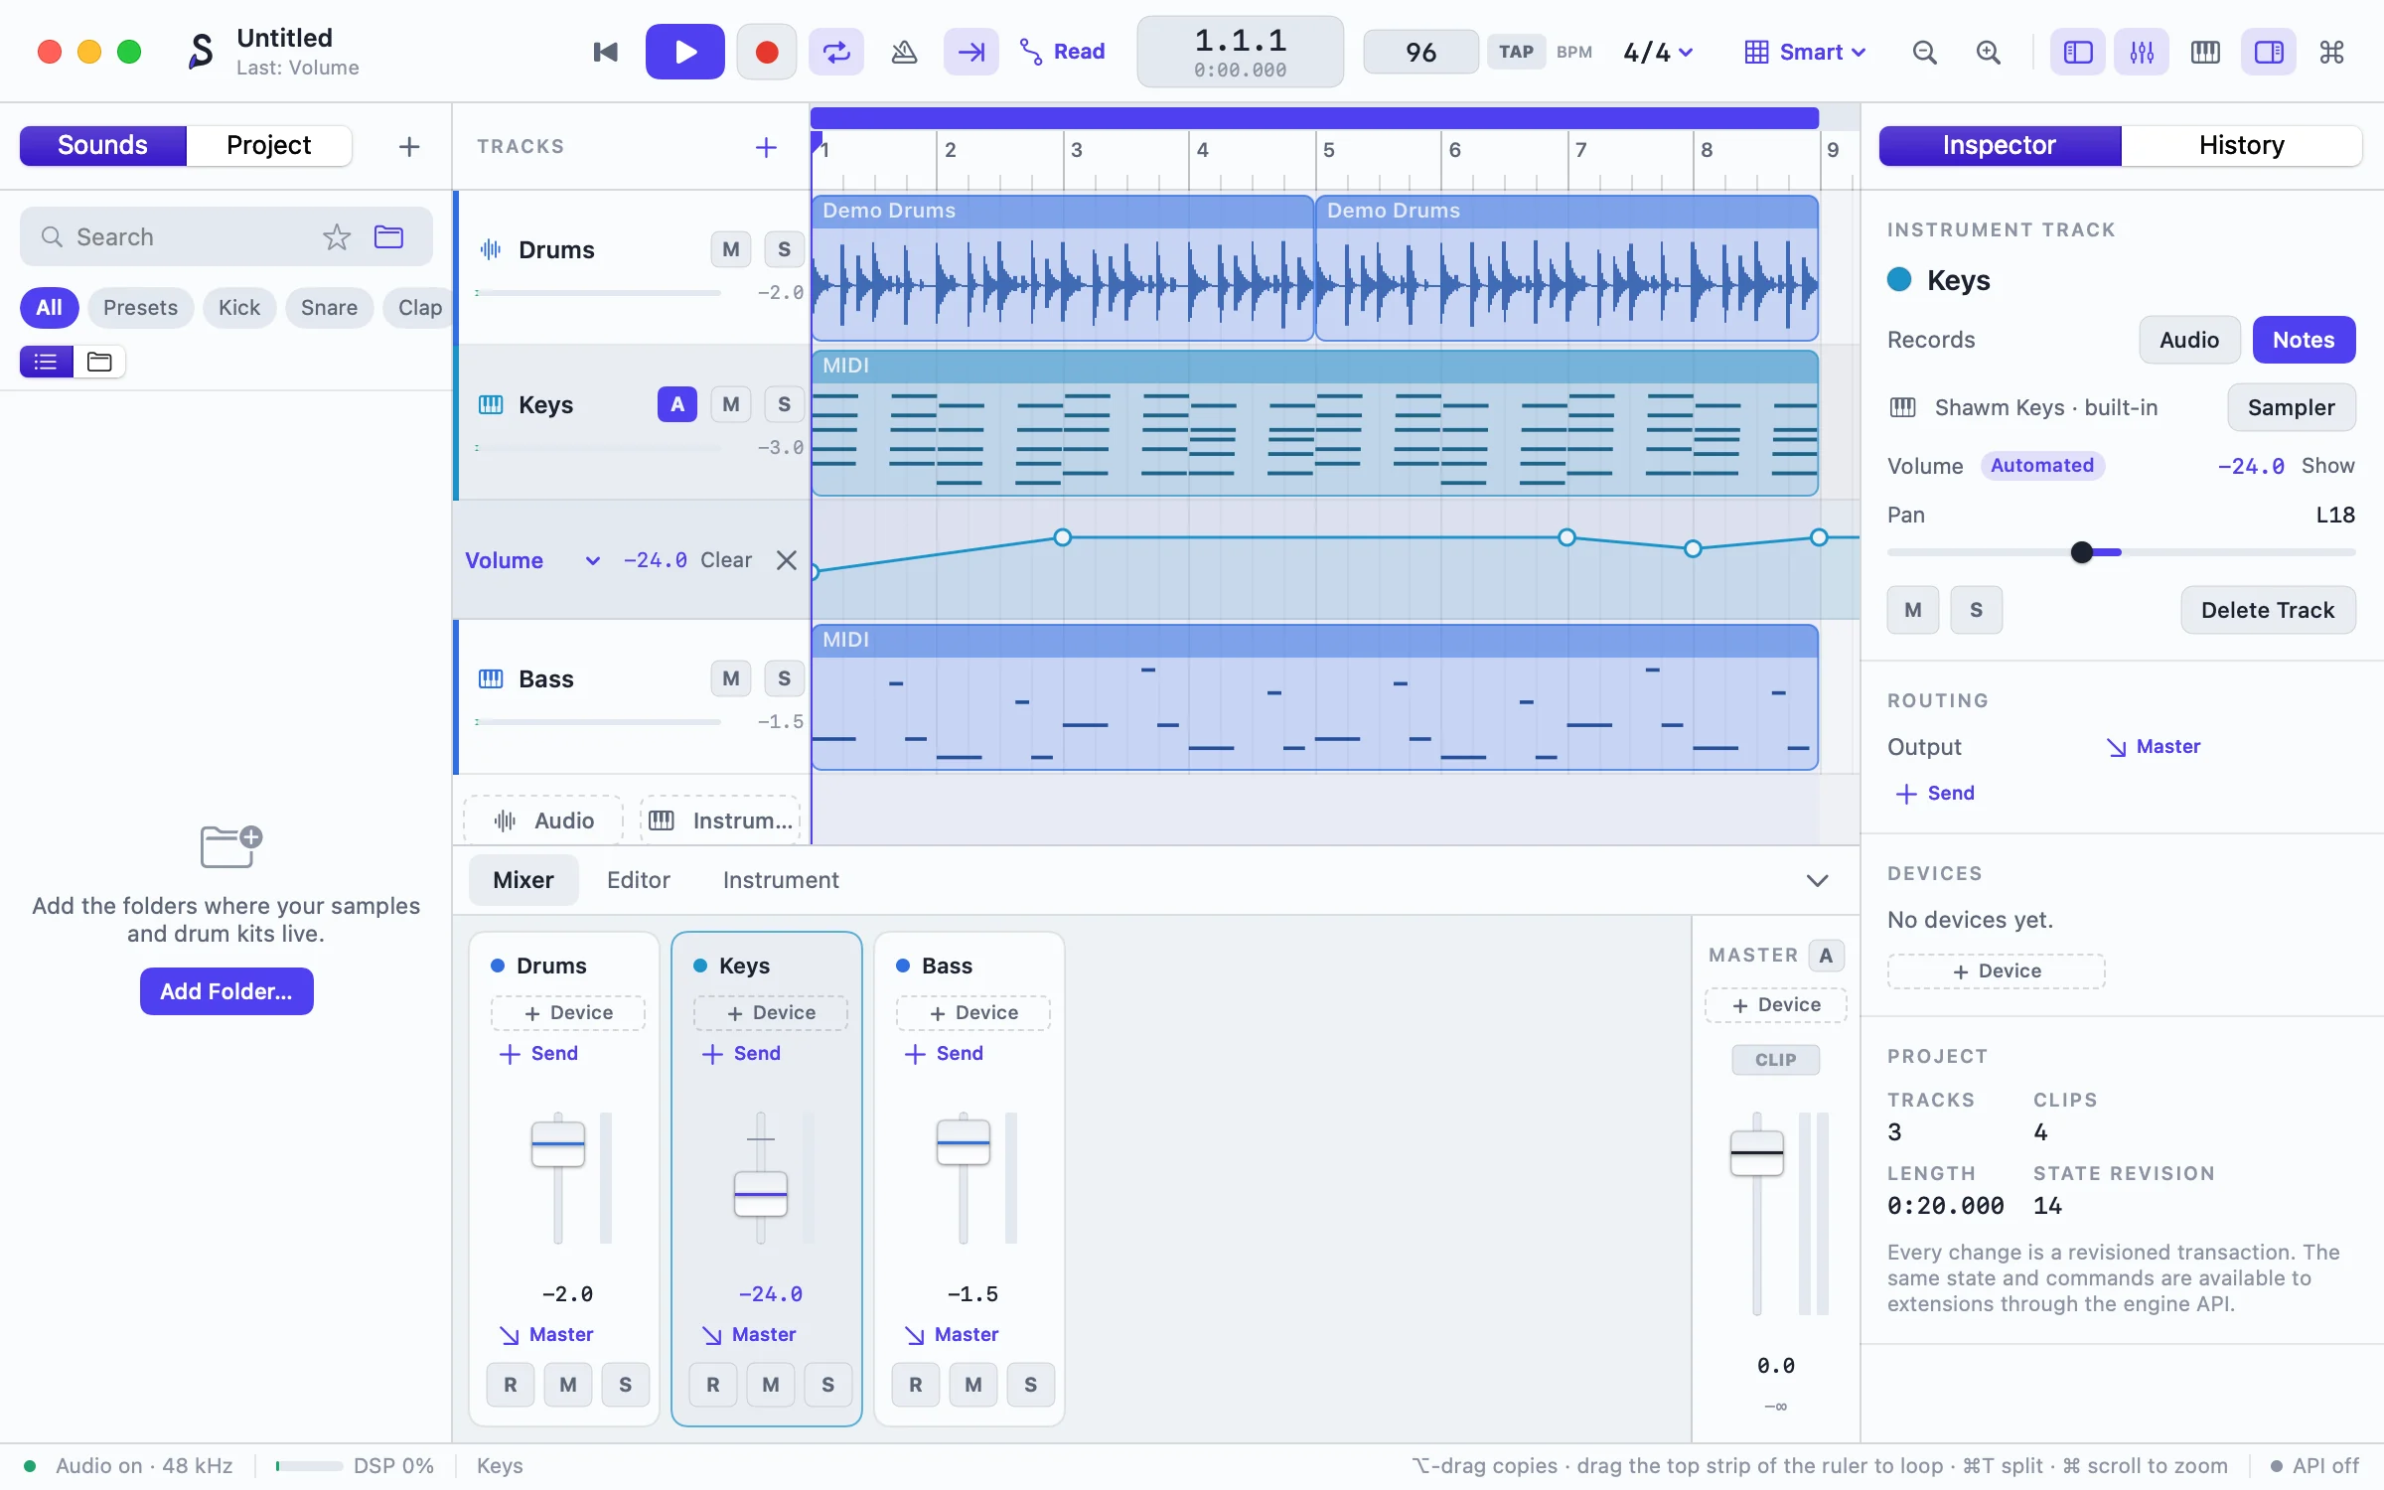
Task: Open the Smart snap grid dropdown
Action: click(x=1805, y=52)
